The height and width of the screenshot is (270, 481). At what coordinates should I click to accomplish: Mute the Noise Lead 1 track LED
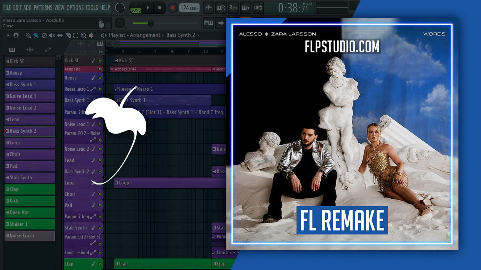[100, 124]
